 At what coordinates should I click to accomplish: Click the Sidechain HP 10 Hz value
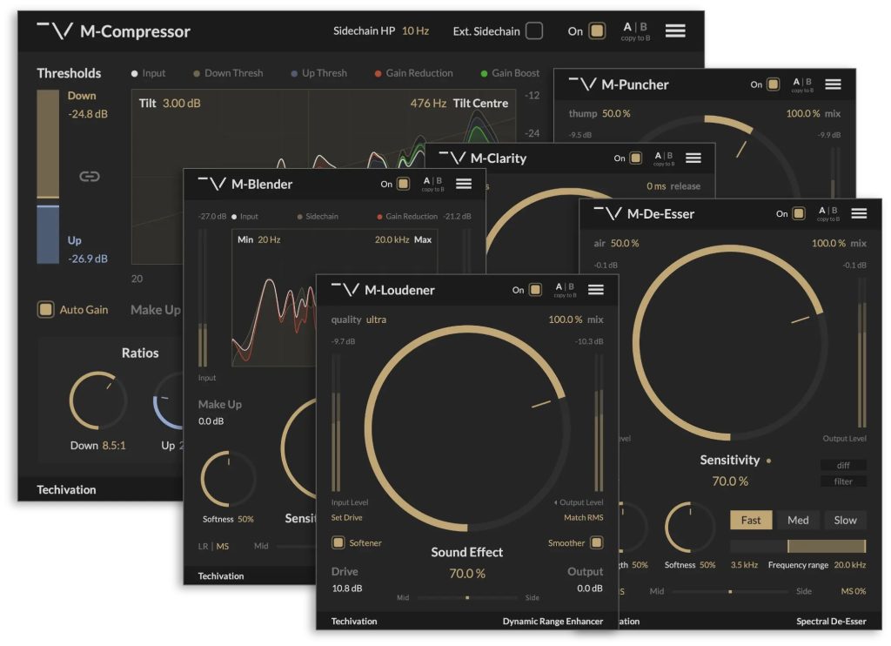[x=415, y=30]
